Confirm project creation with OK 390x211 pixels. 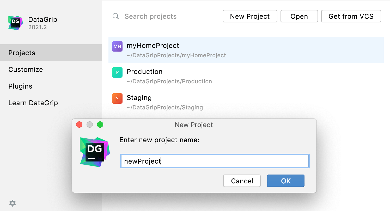coord(285,181)
